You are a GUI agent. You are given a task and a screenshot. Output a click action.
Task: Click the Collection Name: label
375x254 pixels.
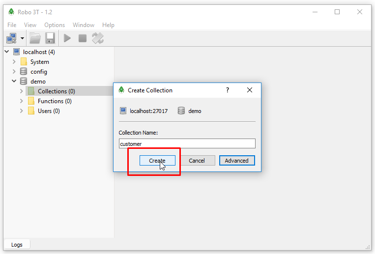(138, 133)
